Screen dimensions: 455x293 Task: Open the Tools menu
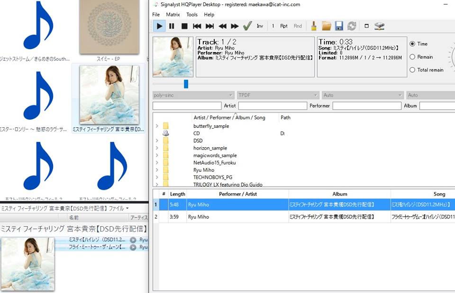pos(192,15)
